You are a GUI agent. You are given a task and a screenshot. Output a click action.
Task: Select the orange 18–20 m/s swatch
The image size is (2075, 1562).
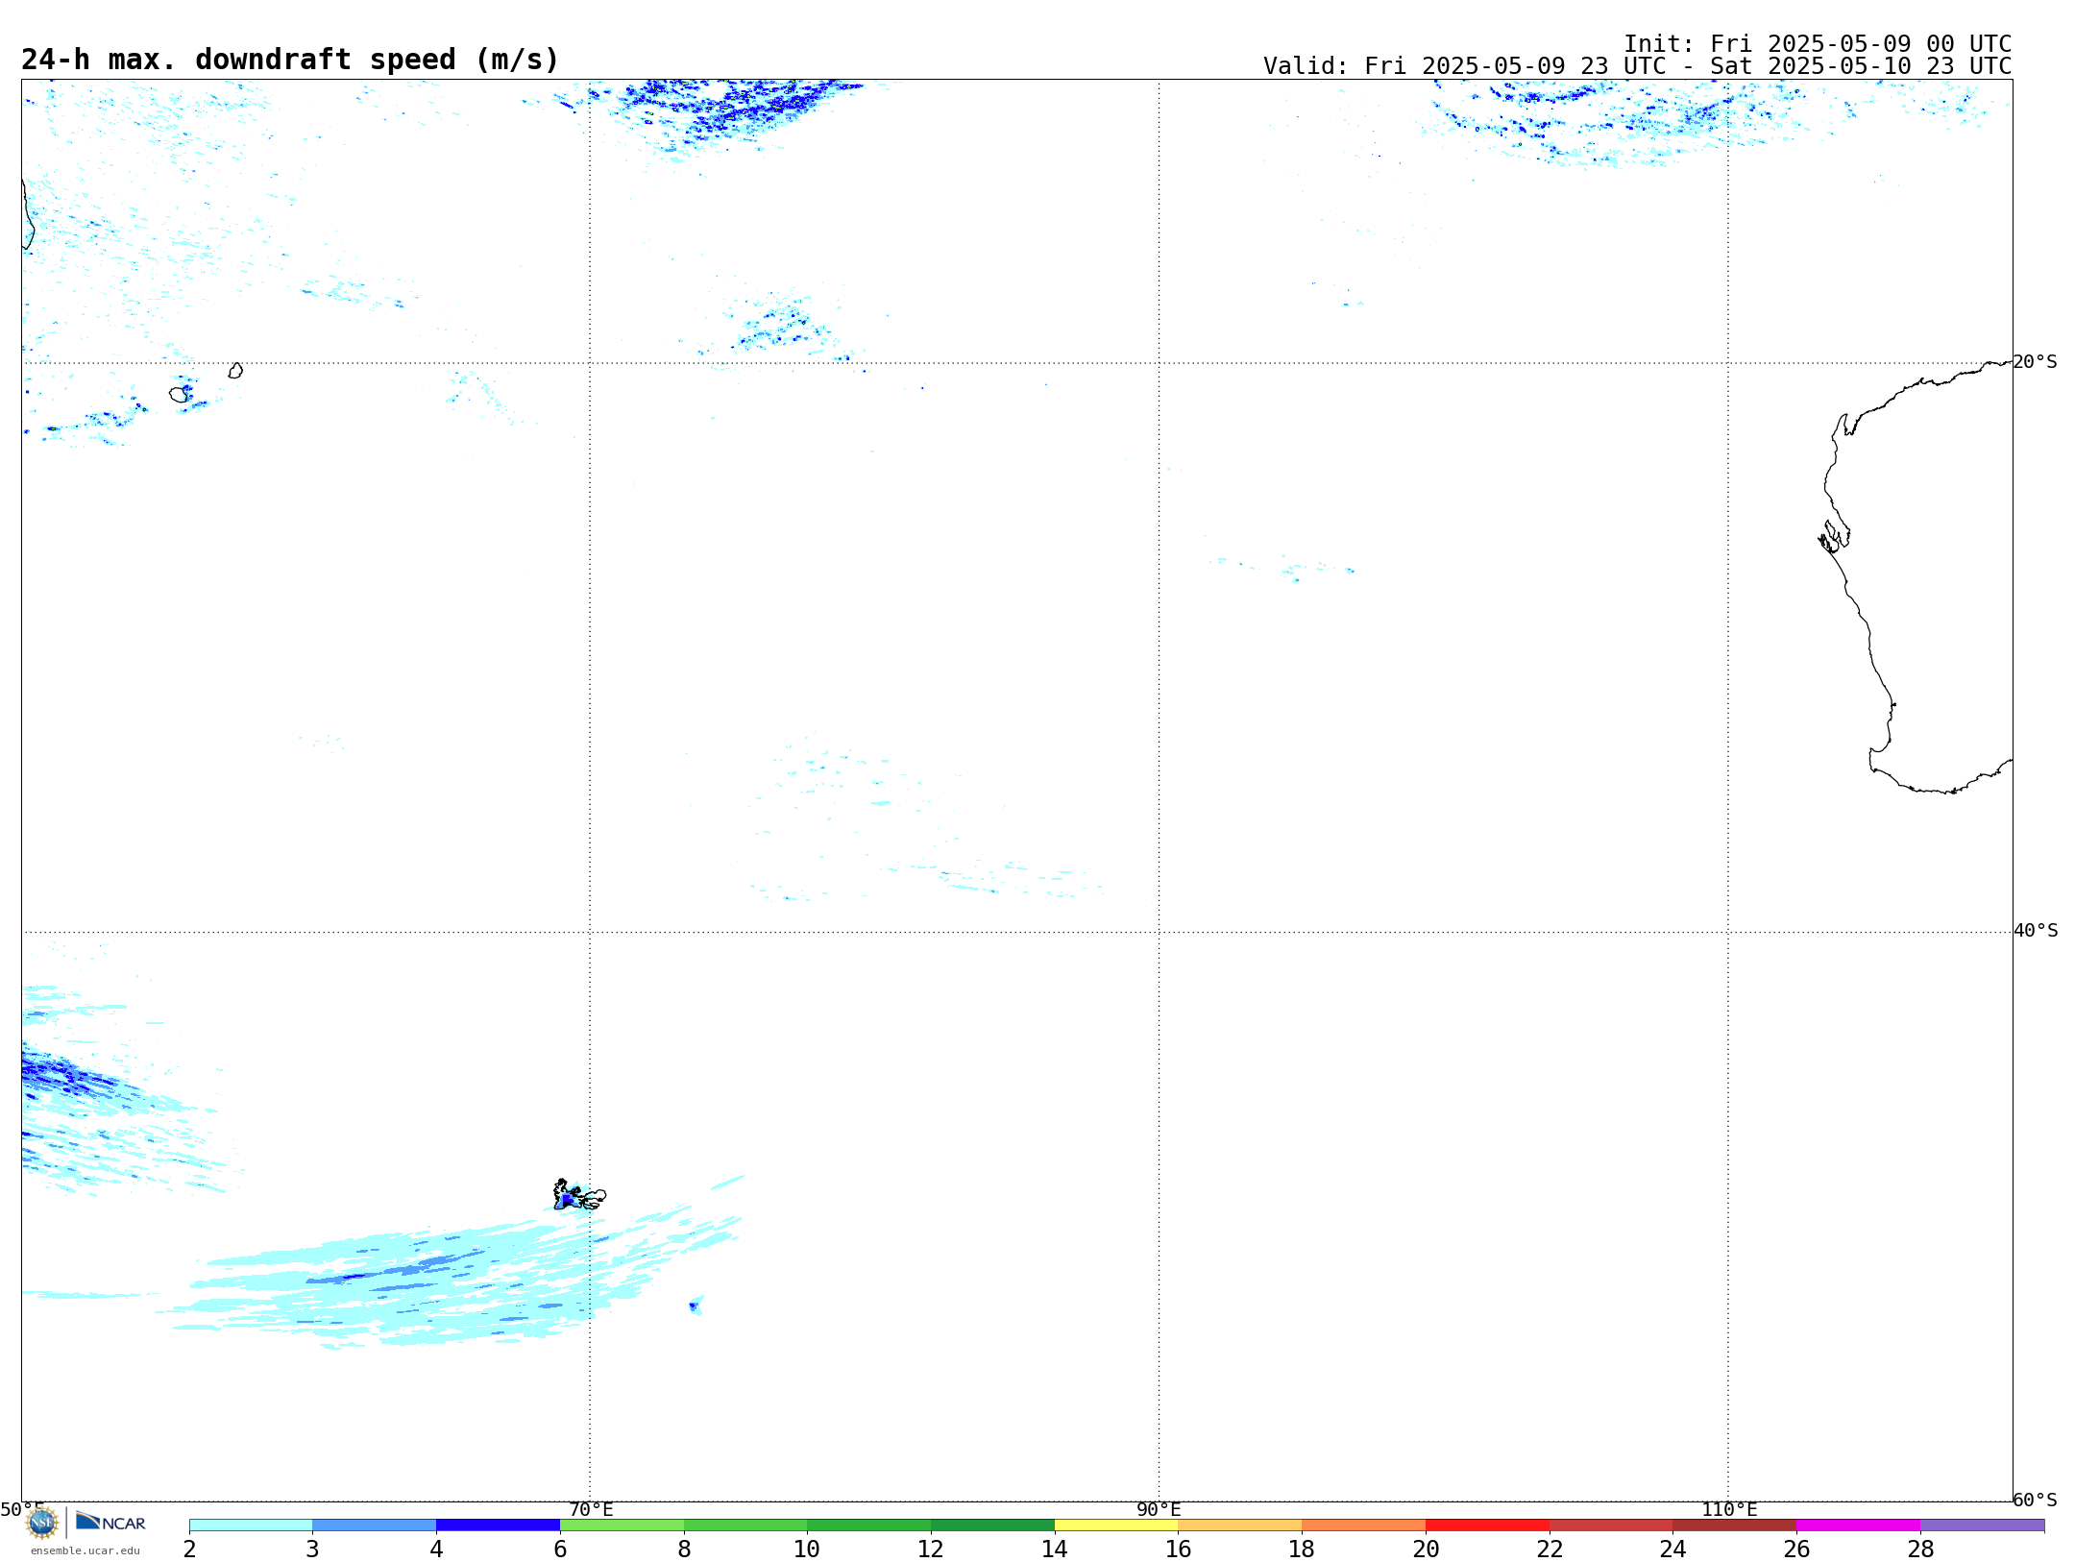[x=1363, y=1525]
